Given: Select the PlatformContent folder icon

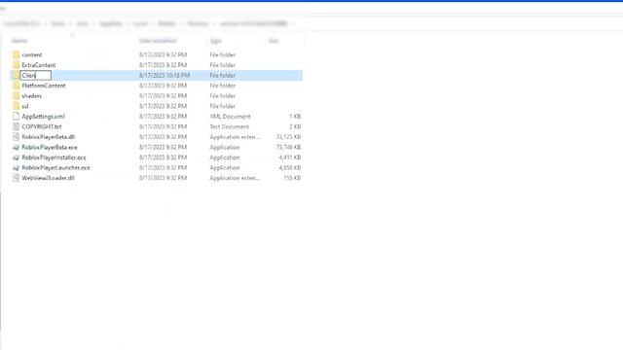Looking at the screenshot, I should coord(16,86).
